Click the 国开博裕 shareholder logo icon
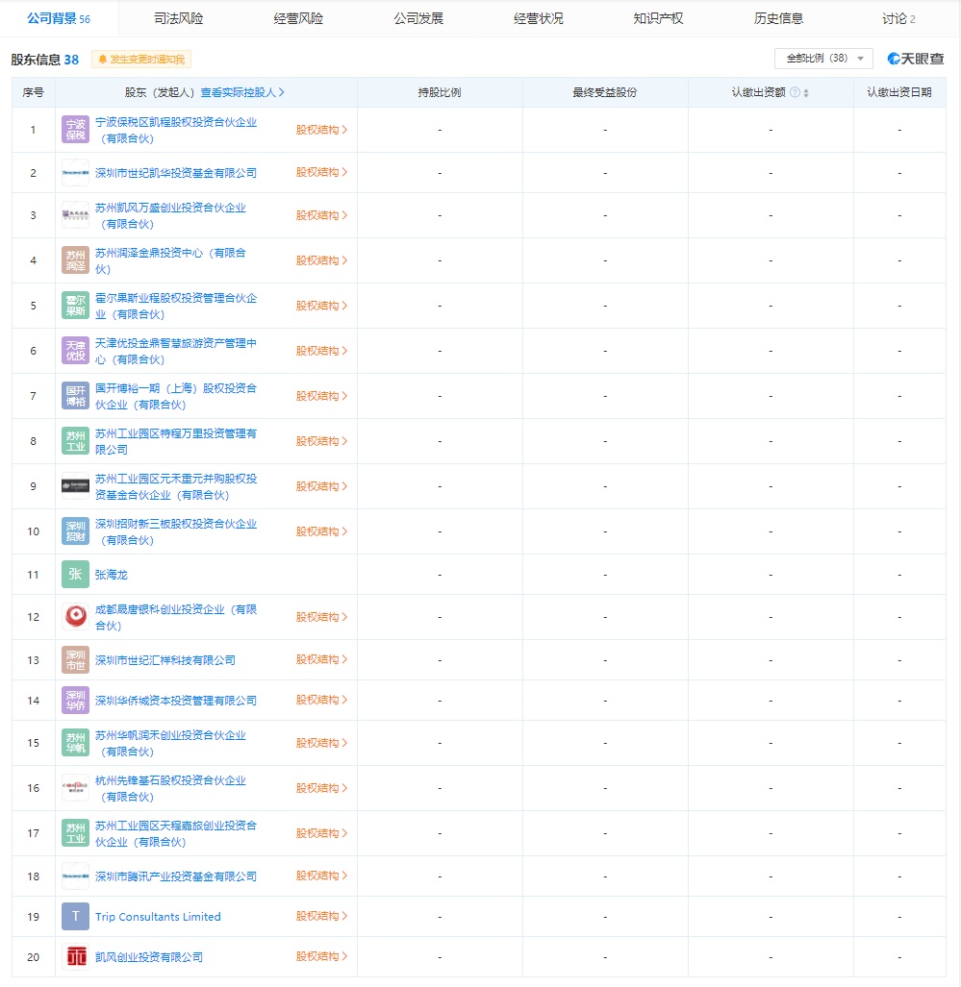Screen dimensions: 961x987 (75, 396)
